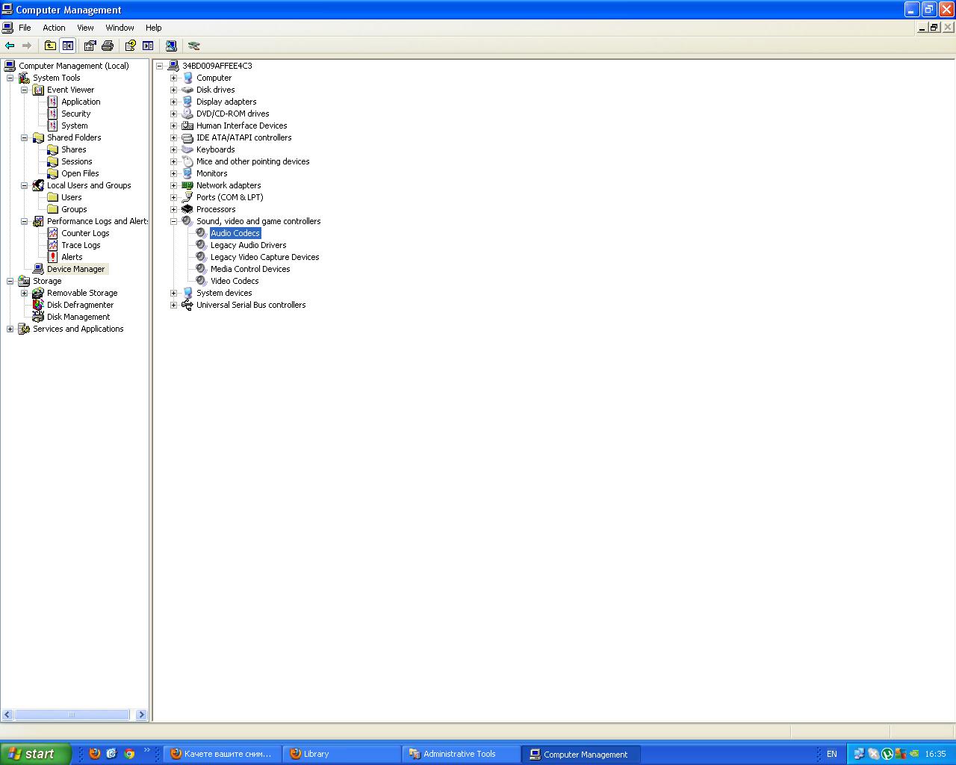Open the Firefox quick launch icon
Image resolution: width=956 pixels, height=765 pixels.
pyautogui.click(x=95, y=754)
